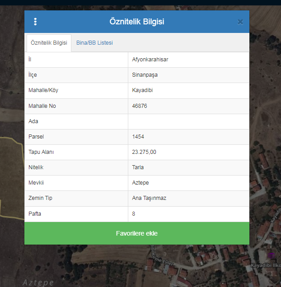
Task: Close the Öznitelik Bilgisi dialog
Action: click(240, 22)
